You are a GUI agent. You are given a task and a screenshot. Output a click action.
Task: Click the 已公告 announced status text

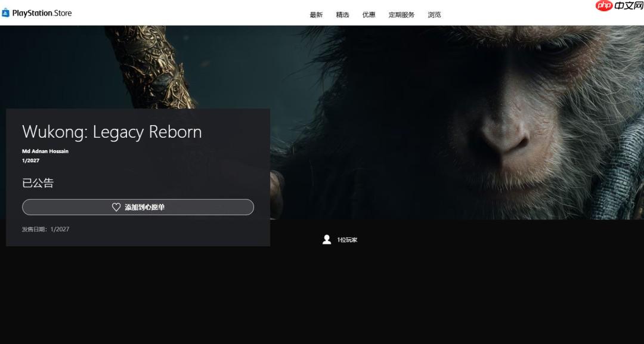[38, 183]
